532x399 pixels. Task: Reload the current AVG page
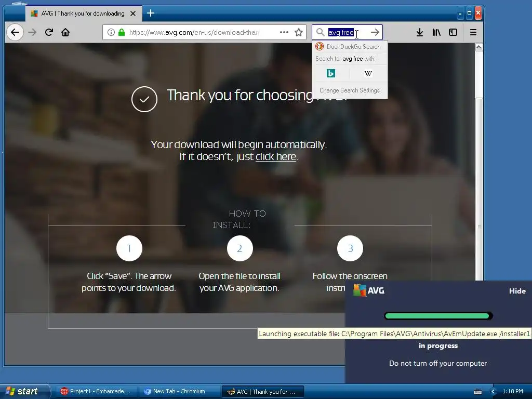click(x=49, y=32)
